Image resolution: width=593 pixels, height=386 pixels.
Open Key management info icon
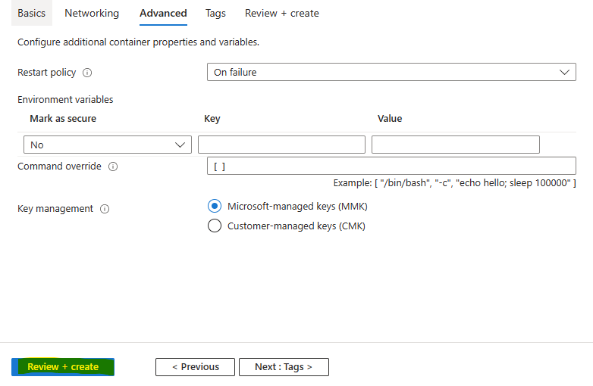[x=105, y=209]
